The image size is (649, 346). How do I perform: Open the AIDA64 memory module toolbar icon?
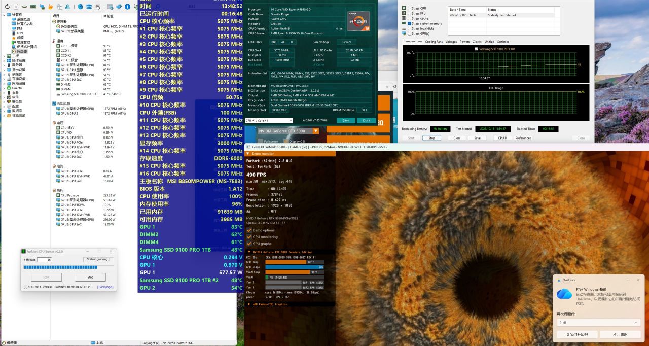point(33,7)
